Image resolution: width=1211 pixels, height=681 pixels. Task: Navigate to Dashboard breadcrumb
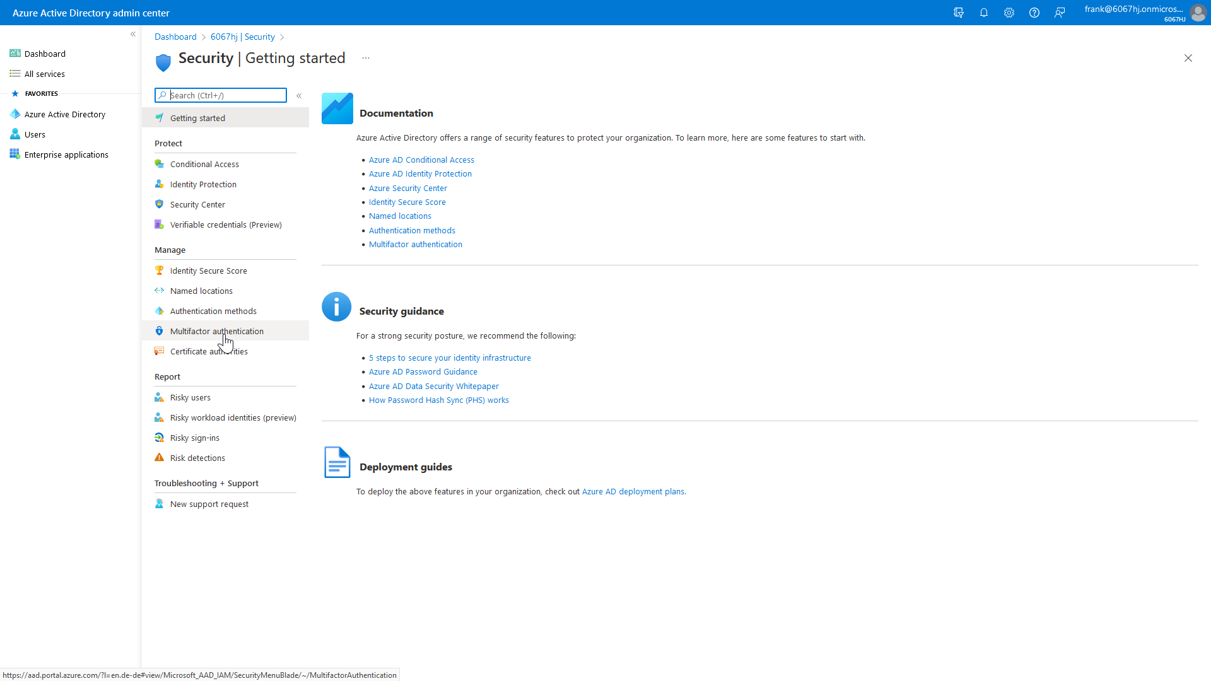175,37
